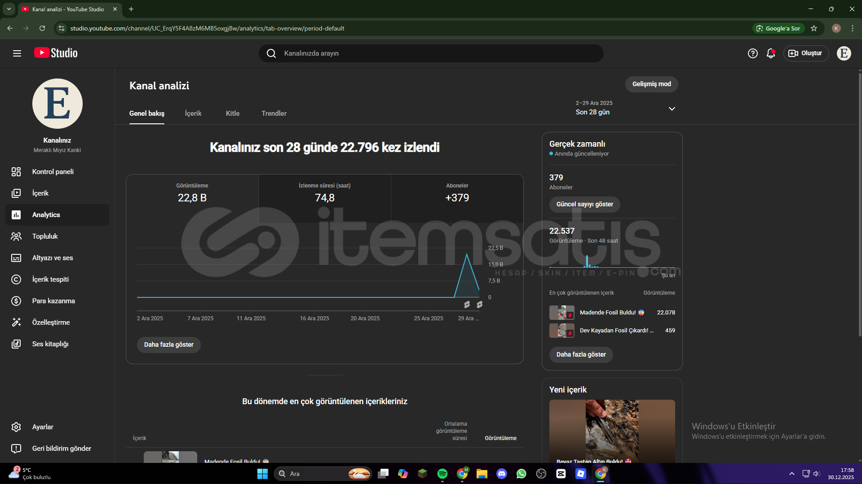Click Güncel sayıyı göster button

(585, 205)
